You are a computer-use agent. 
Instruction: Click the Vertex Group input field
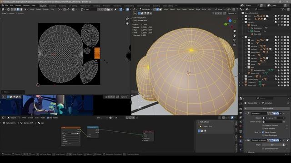pos(272,122)
